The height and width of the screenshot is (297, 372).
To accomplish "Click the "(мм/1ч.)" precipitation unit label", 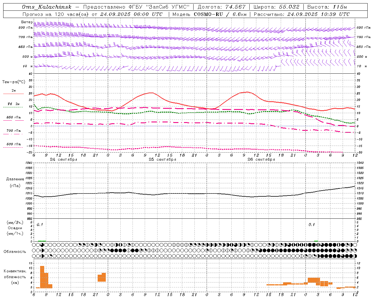I will pyautogui.click(x=15, y=233).
